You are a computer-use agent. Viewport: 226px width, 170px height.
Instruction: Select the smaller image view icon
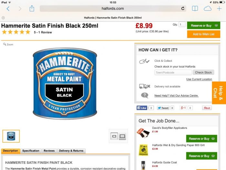point(114,136)
